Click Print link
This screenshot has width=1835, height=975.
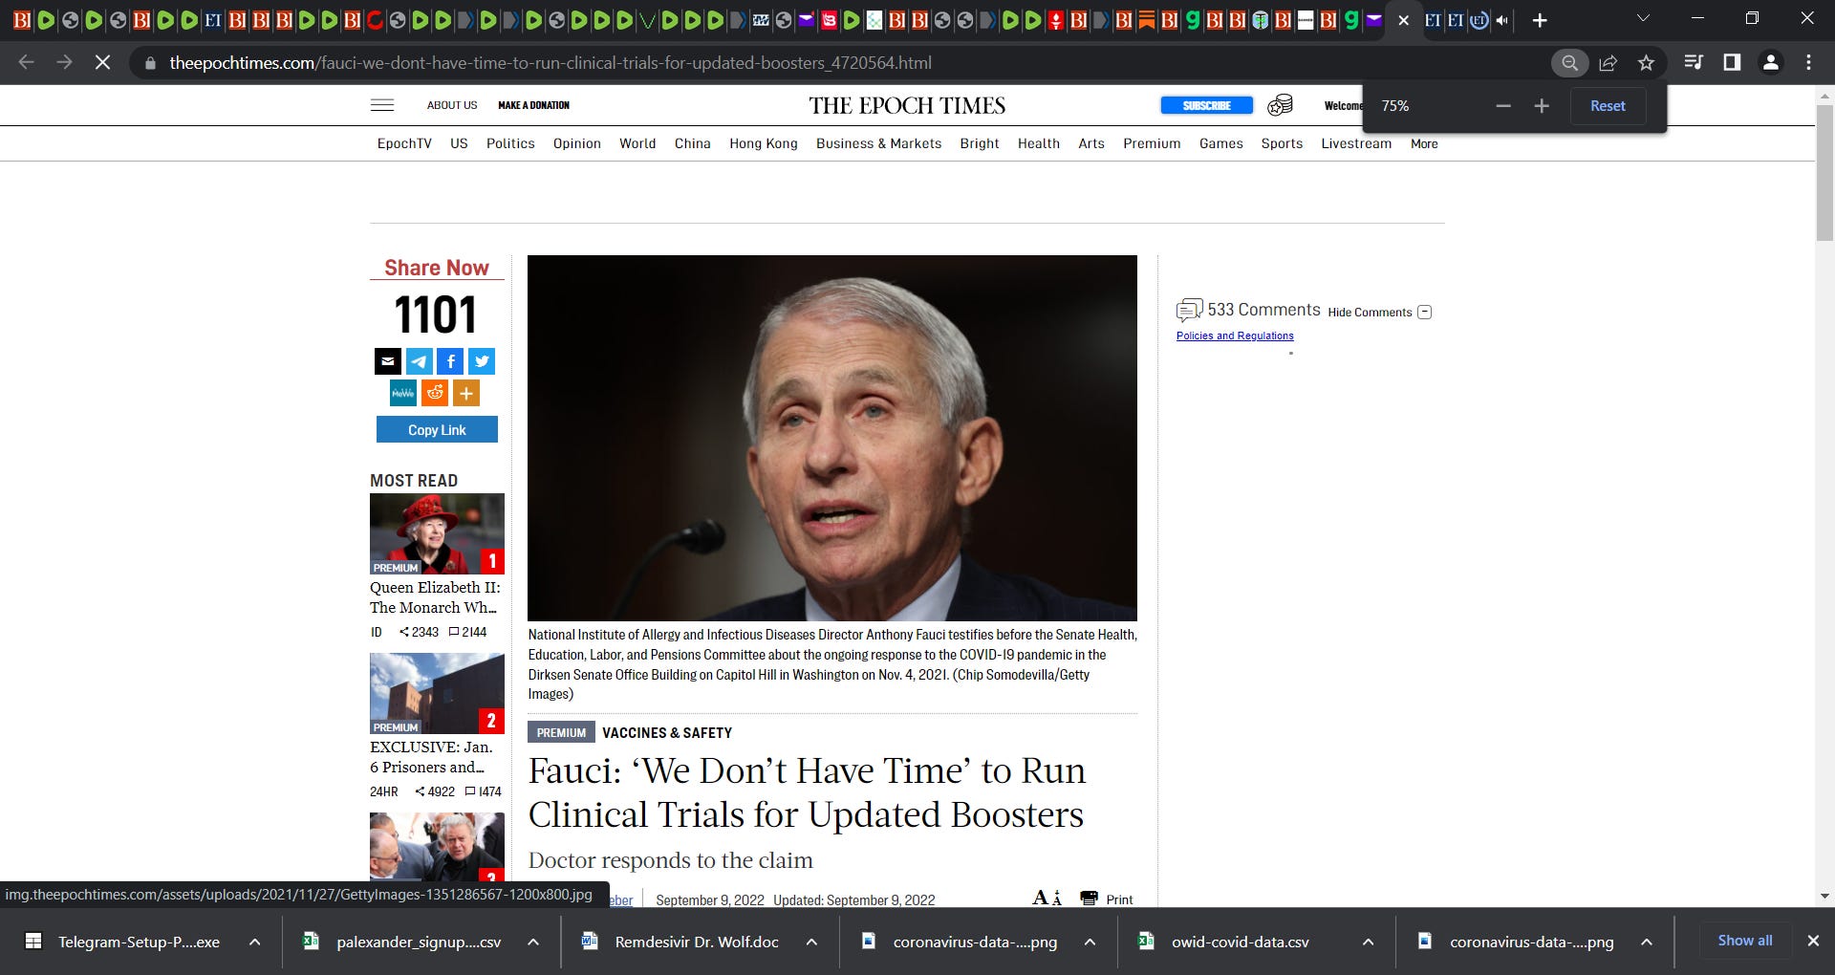click(1119, 899)
